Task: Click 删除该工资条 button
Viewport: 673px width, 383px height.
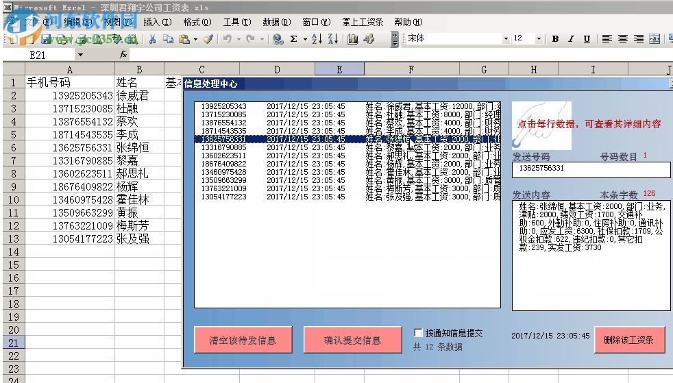Action: click(628, 340)
